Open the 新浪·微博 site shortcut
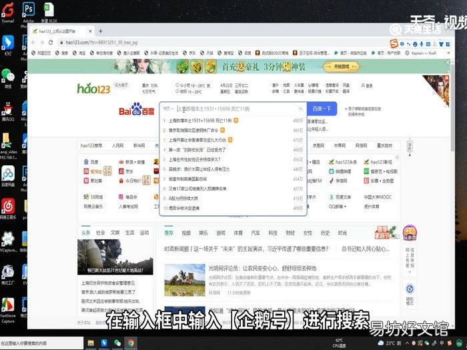 pyautogui.click(x=131, y=162)
